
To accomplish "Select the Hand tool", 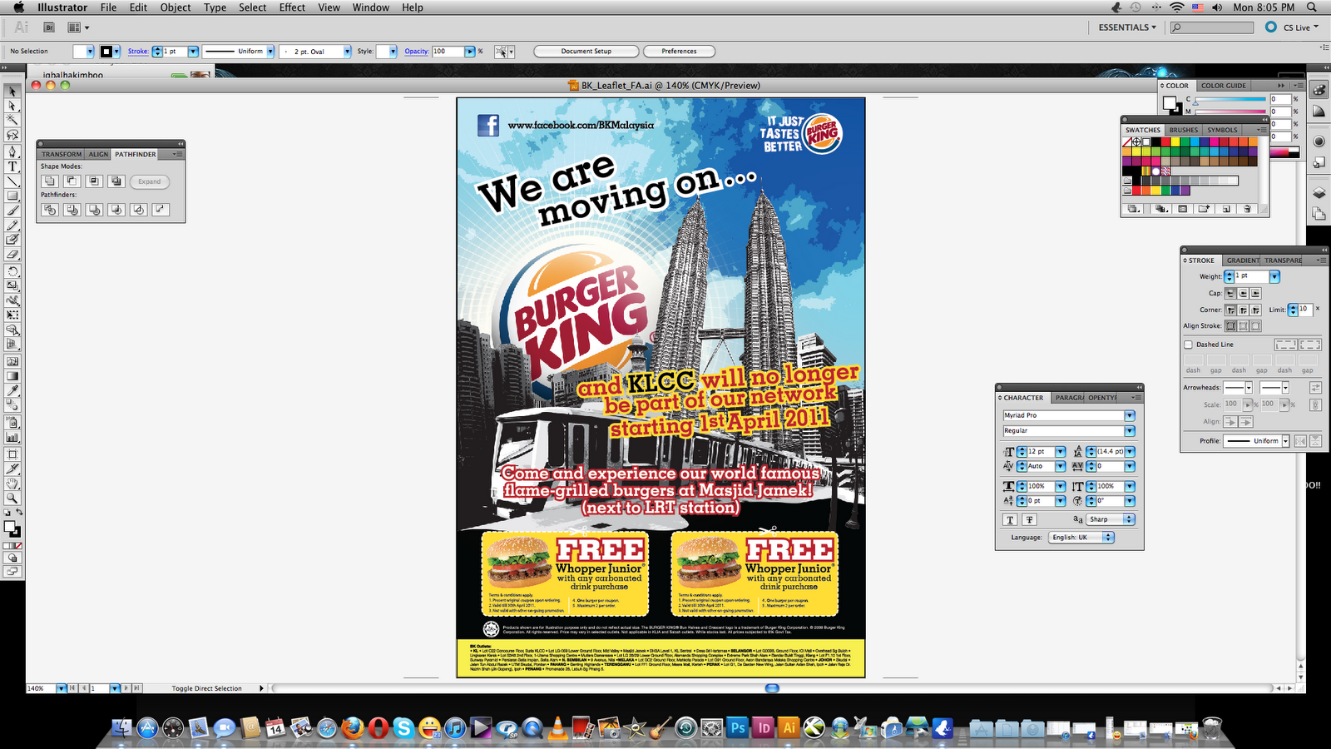I will 12,484.
